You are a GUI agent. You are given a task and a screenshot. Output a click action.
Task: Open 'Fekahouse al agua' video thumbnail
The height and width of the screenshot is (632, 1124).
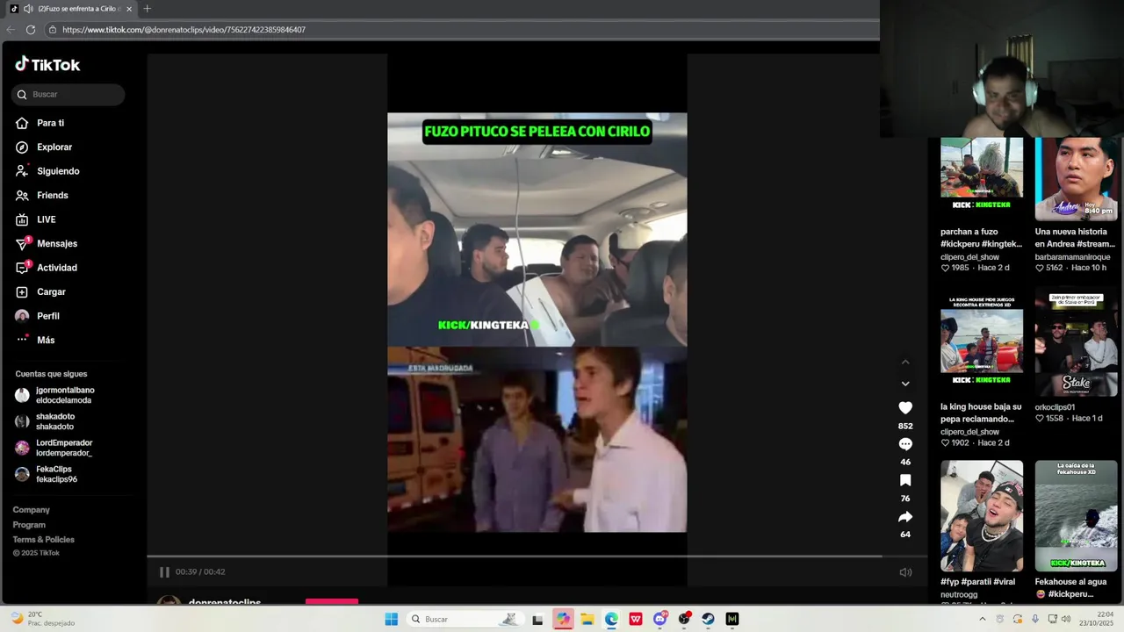1076,516
